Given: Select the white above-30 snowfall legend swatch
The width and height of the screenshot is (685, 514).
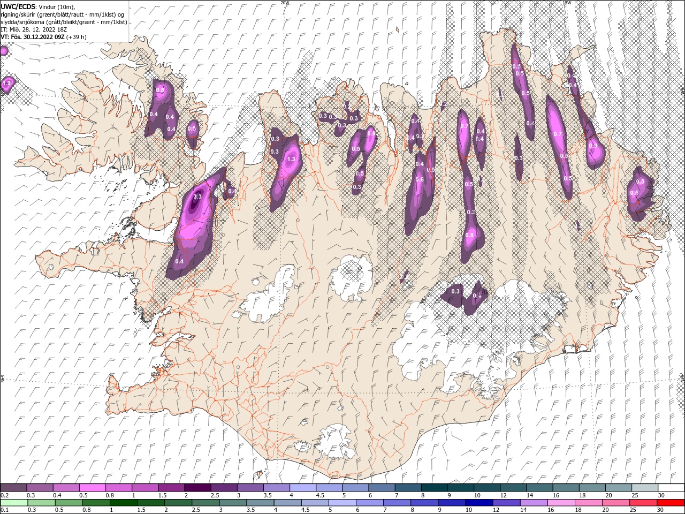Looking at the screenshot, I should click(671, 488).
